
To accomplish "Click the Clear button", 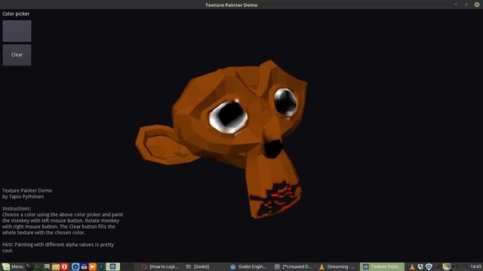I will [17, 55].
